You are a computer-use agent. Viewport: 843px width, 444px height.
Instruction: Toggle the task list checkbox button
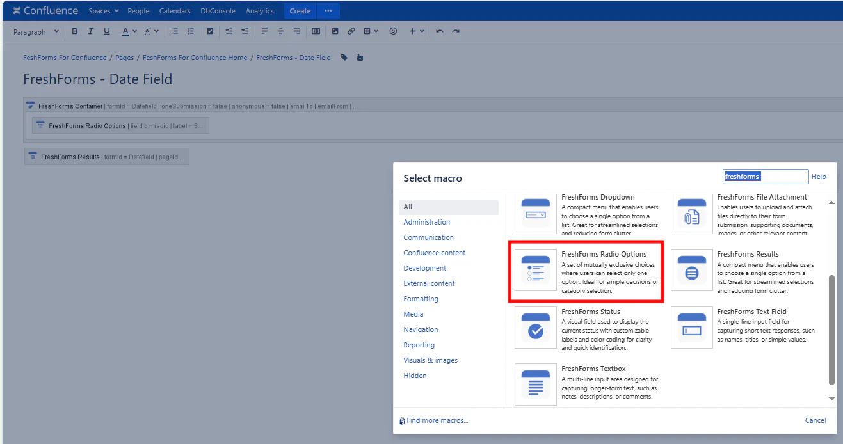coord(209,31)
